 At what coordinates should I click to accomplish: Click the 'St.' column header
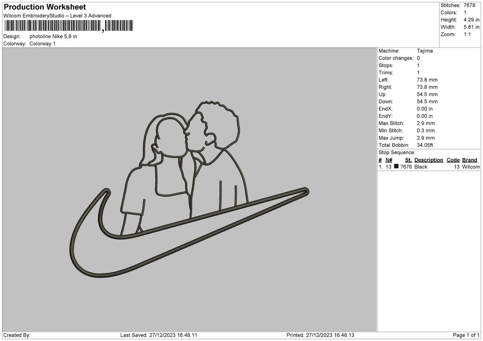[409, 160]
